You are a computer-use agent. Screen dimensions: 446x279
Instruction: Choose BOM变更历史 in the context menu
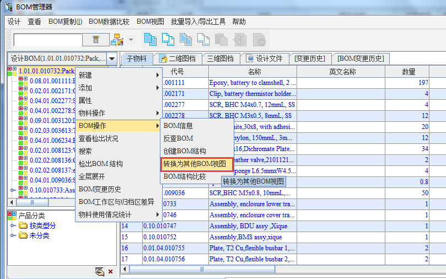pos(119,189)
